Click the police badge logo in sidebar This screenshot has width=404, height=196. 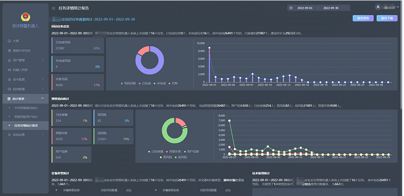25,18
